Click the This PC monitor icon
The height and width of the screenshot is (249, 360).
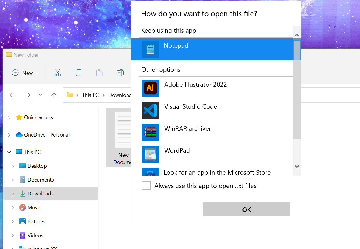tap(19, 152)
